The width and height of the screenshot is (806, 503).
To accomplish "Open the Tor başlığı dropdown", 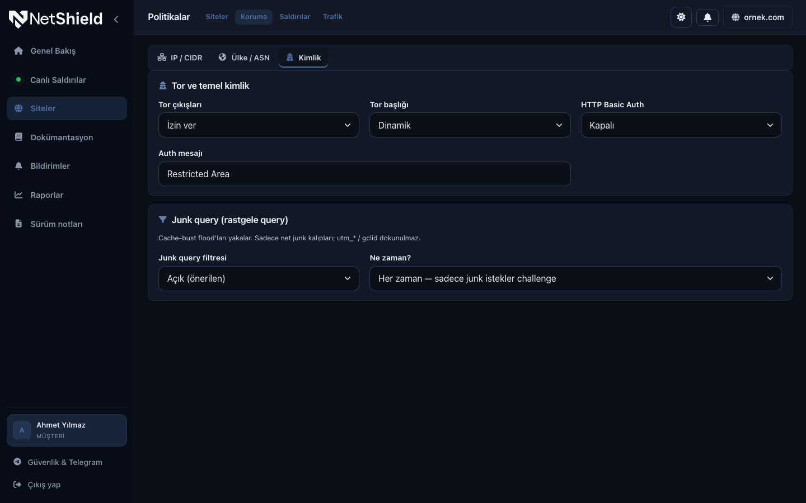I will point(470,125).
